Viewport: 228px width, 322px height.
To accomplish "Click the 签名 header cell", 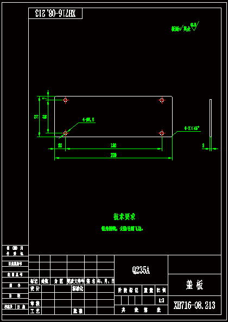I will [91, 281].
